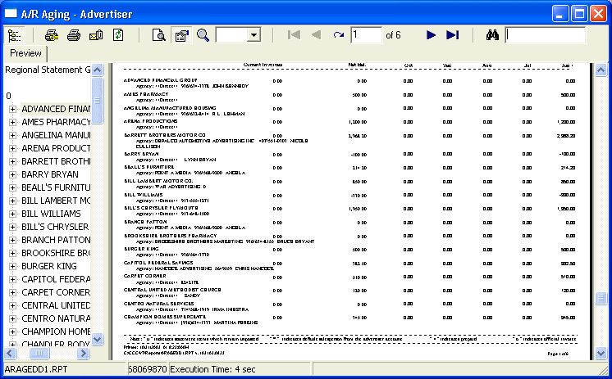
Task: Select CENTRAL UNITED in group tree
Action: click(56, 305)
